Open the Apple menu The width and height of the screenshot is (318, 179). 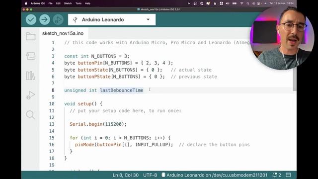(26, 3)
